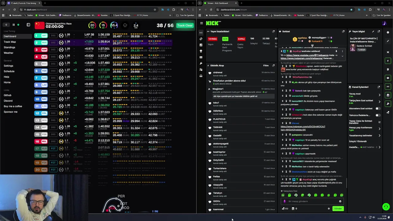Expand Yavaş mod settings arrow

pyautogui.click(x=379, y=95)
